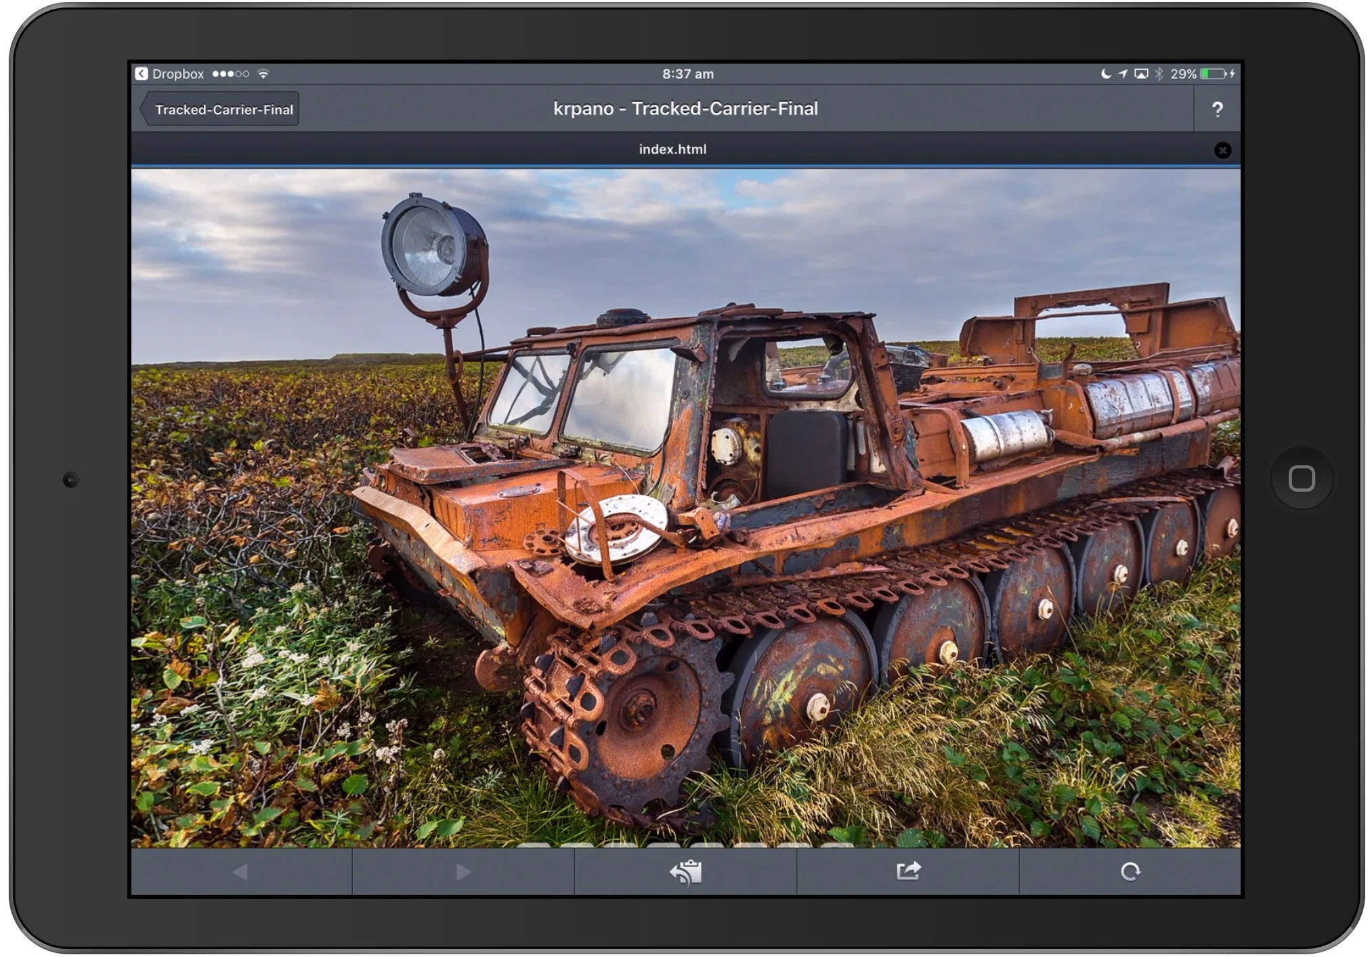Image resolution: width=1372 pixels, height=957 pixels.
Task: Tap the 8:37 am clock in status bar
Action: [x=687, y=74]
